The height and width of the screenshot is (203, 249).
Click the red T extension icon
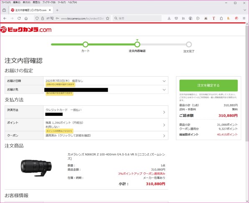[214, 18]
